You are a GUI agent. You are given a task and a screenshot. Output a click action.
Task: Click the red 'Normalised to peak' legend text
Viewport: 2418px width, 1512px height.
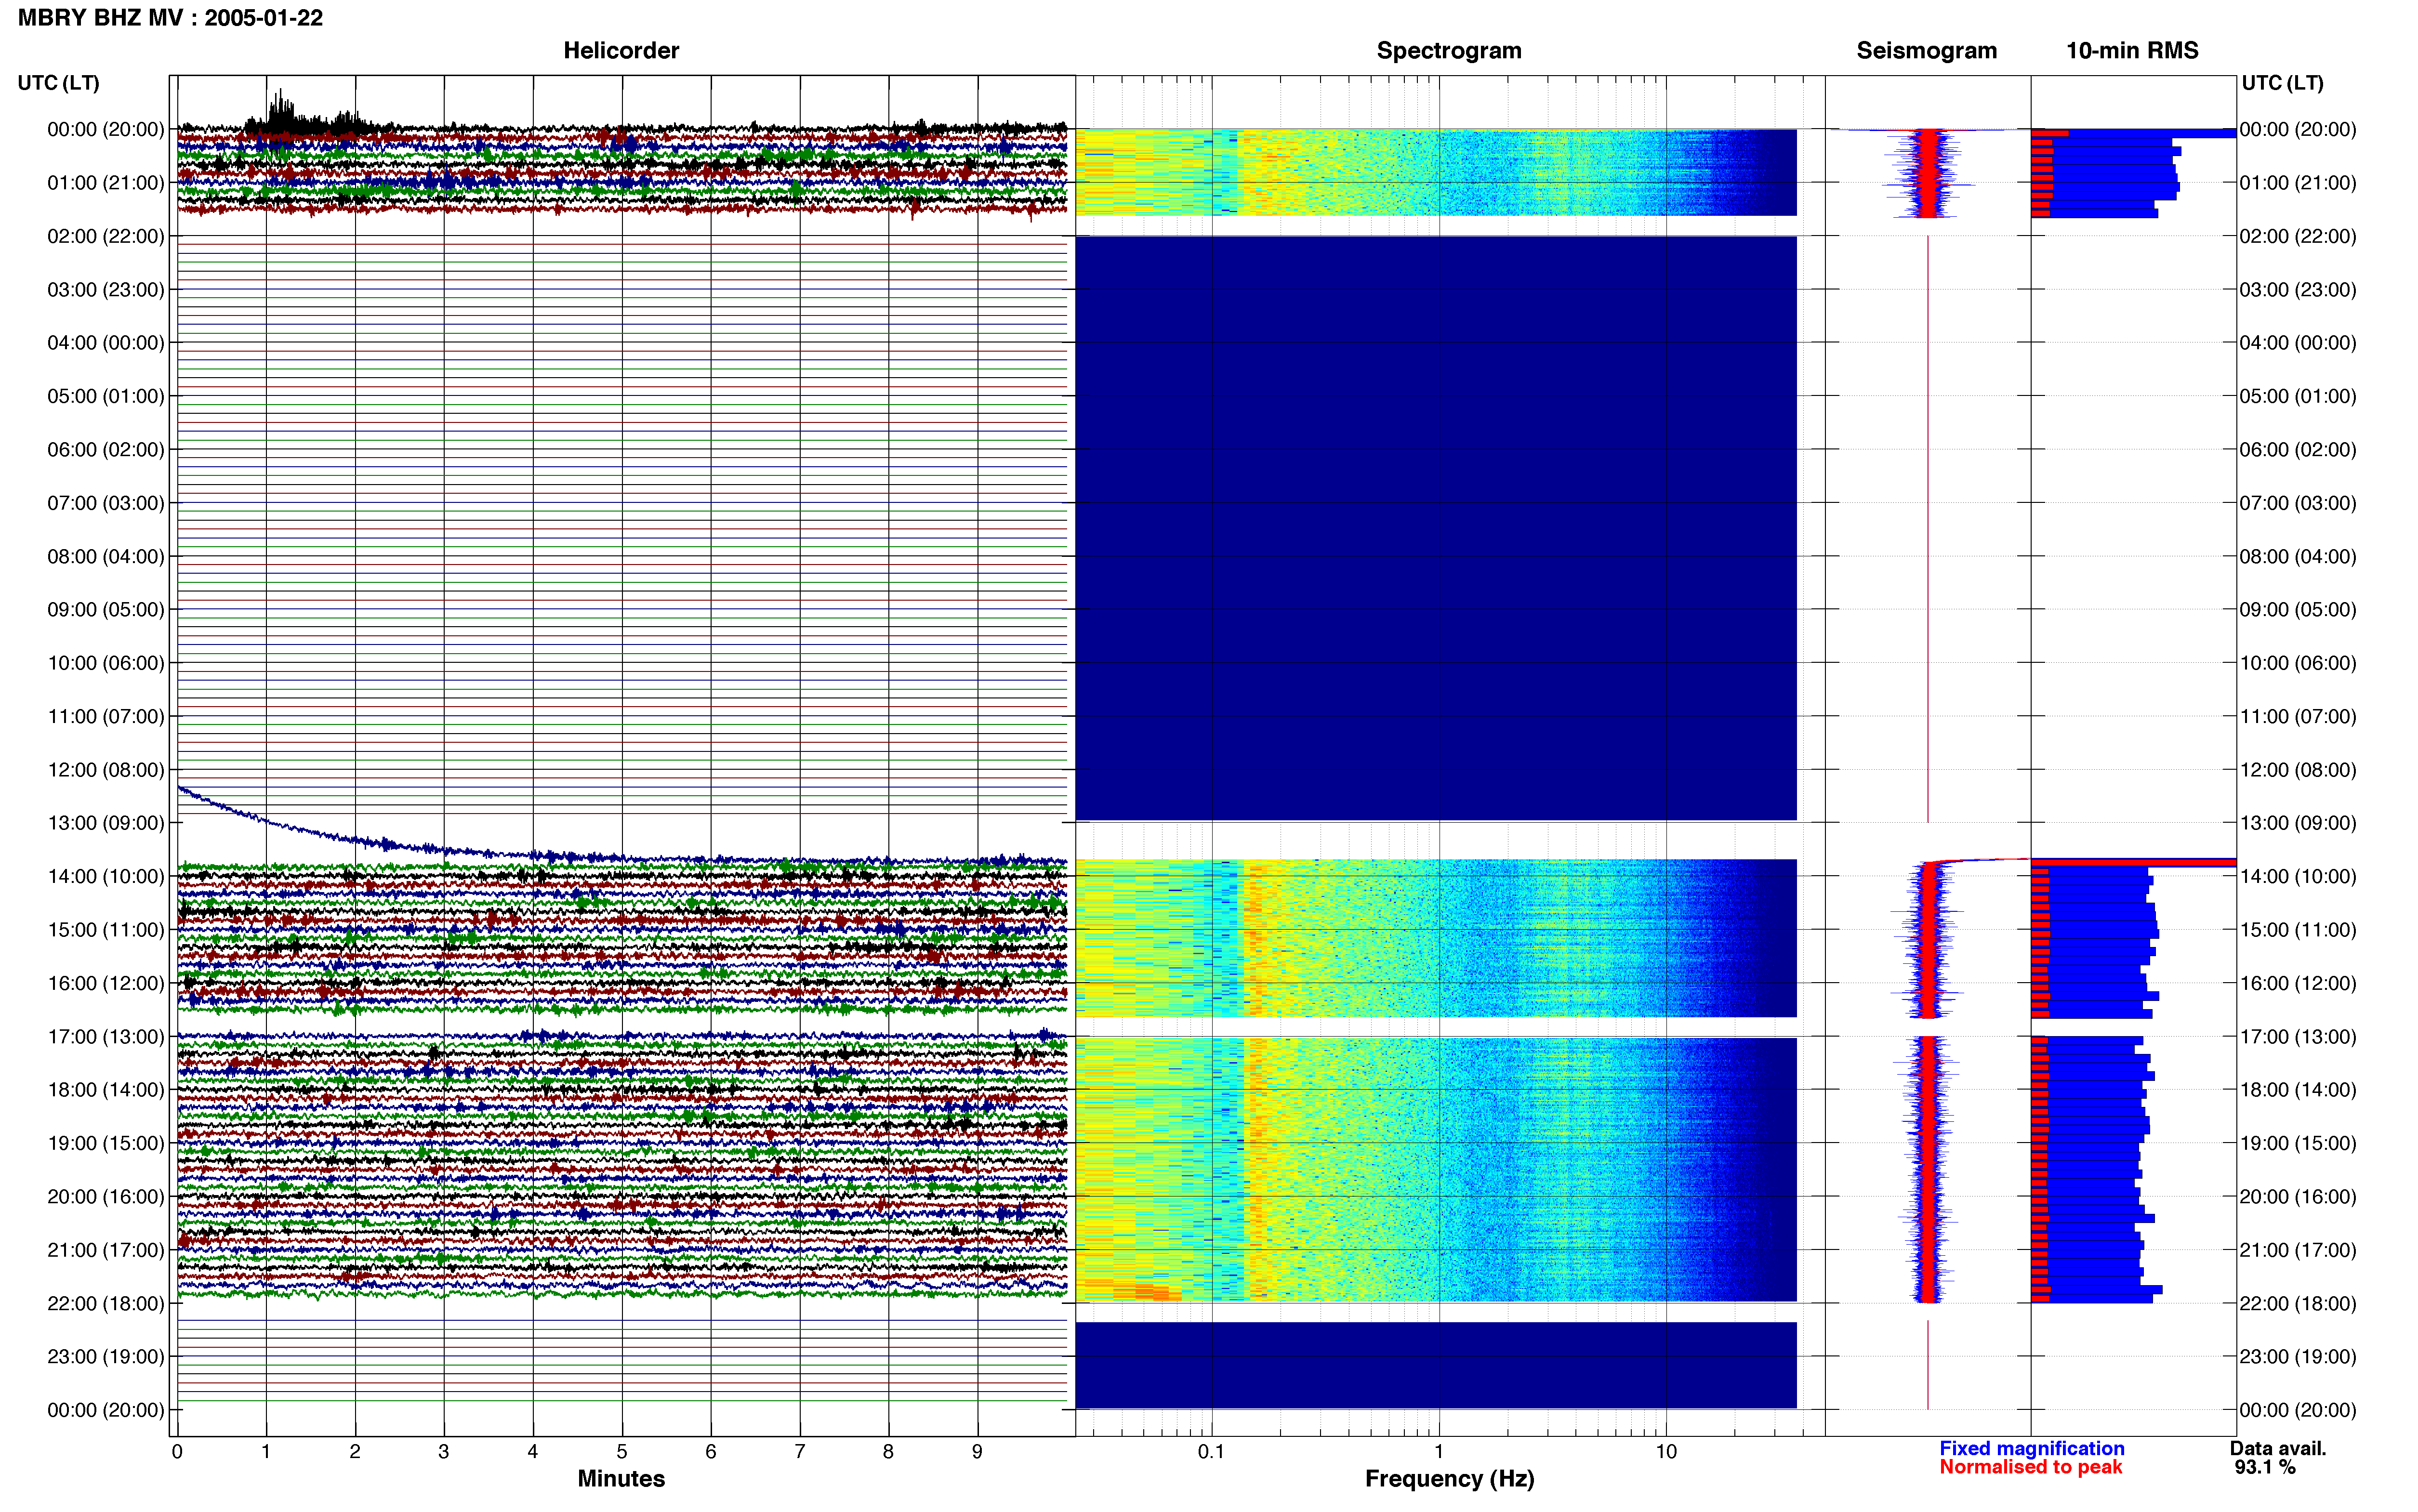[2030, 1467]
